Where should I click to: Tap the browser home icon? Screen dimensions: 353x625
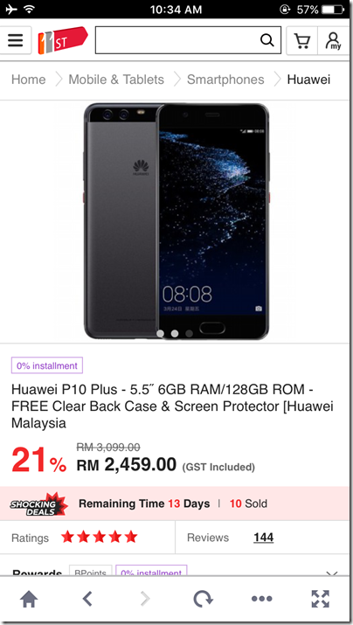[x=29, y=599]
